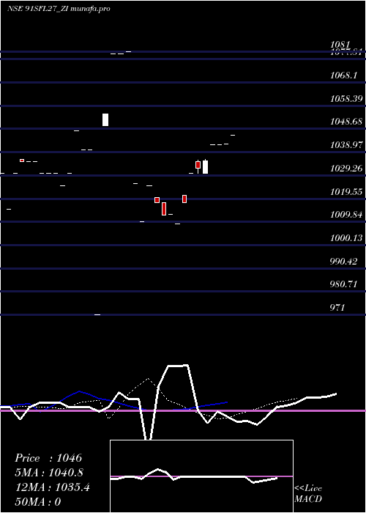
Task: Select the 1081 price level label
Action: (x=340, y=44)
